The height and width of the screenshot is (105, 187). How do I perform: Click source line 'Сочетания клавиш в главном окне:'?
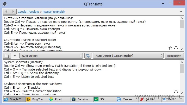(x=30, y=40)
